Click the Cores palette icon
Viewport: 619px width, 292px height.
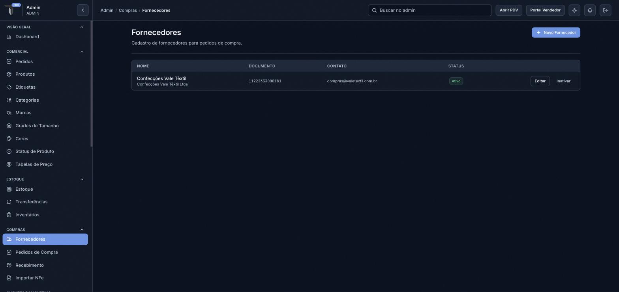[9, 139]
